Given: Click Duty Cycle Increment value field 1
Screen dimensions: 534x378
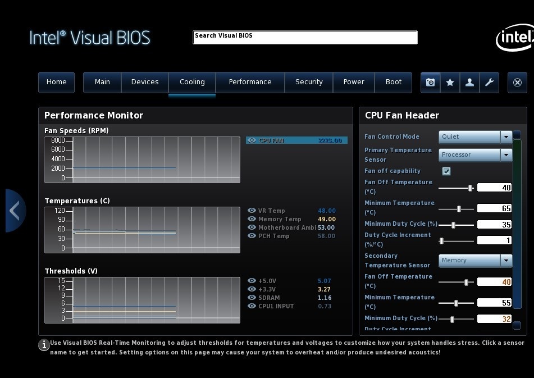Looking at the screenshot, I should 495,240.
